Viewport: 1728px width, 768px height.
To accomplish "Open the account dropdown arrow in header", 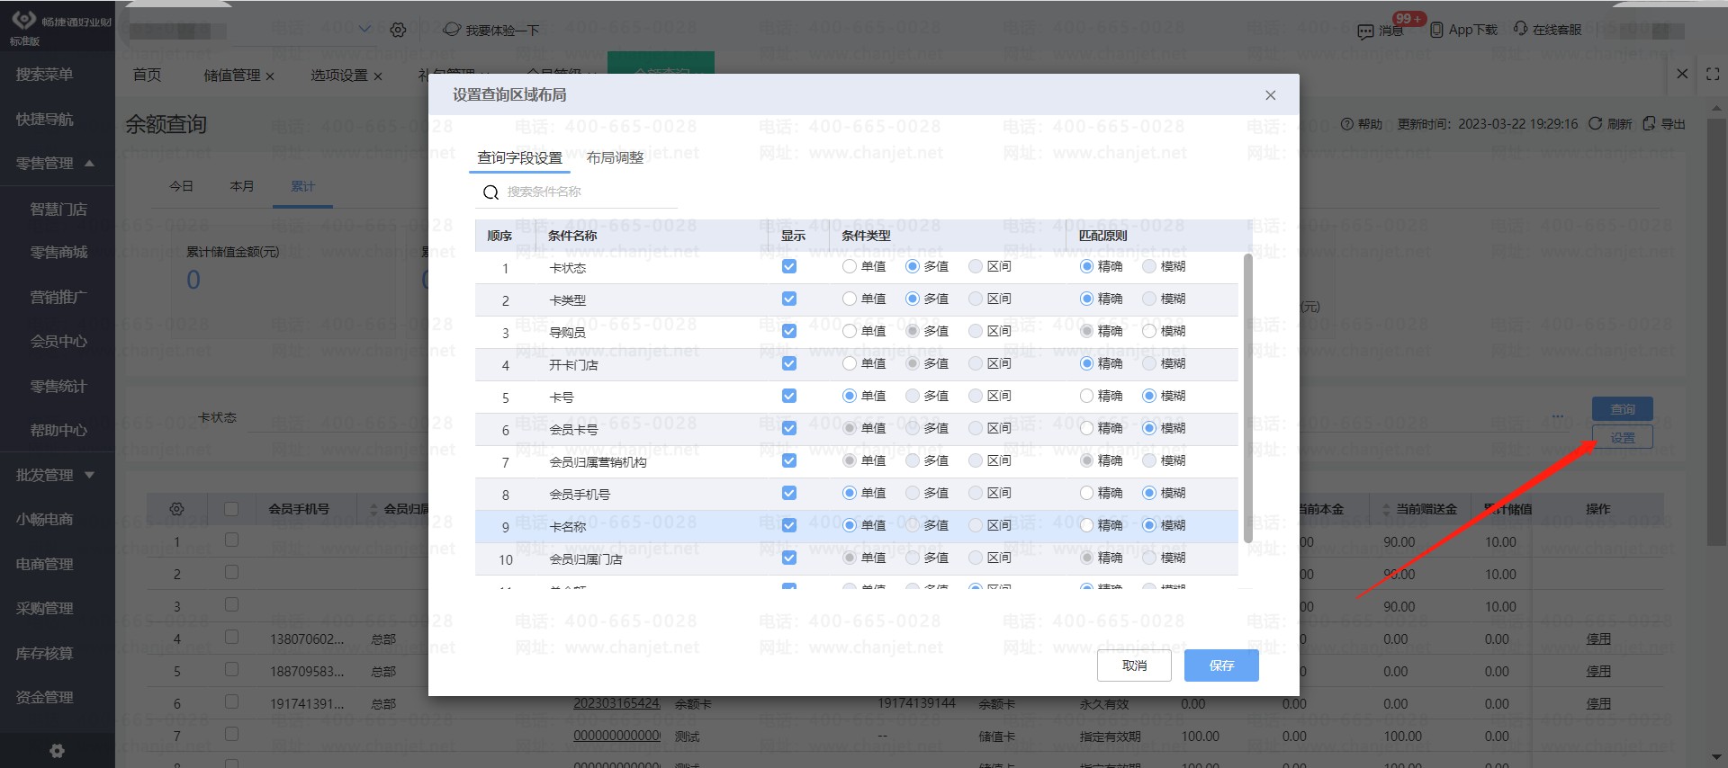I will click(x=364, y=30).
